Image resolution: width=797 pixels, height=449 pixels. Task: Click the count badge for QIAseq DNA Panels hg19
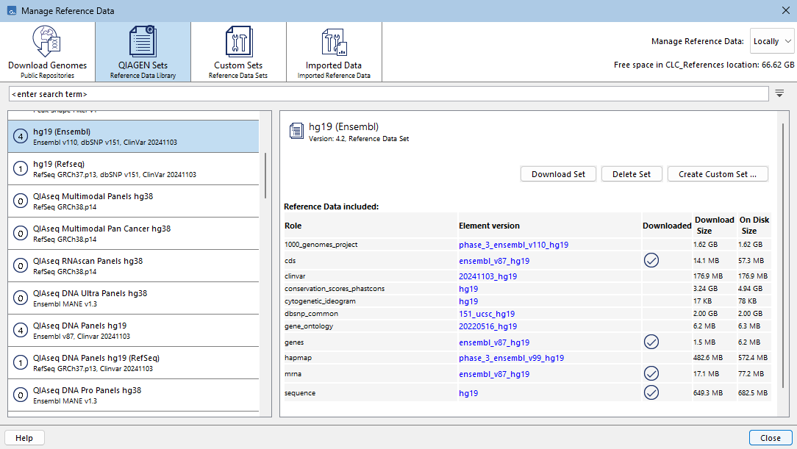[20, 331]
